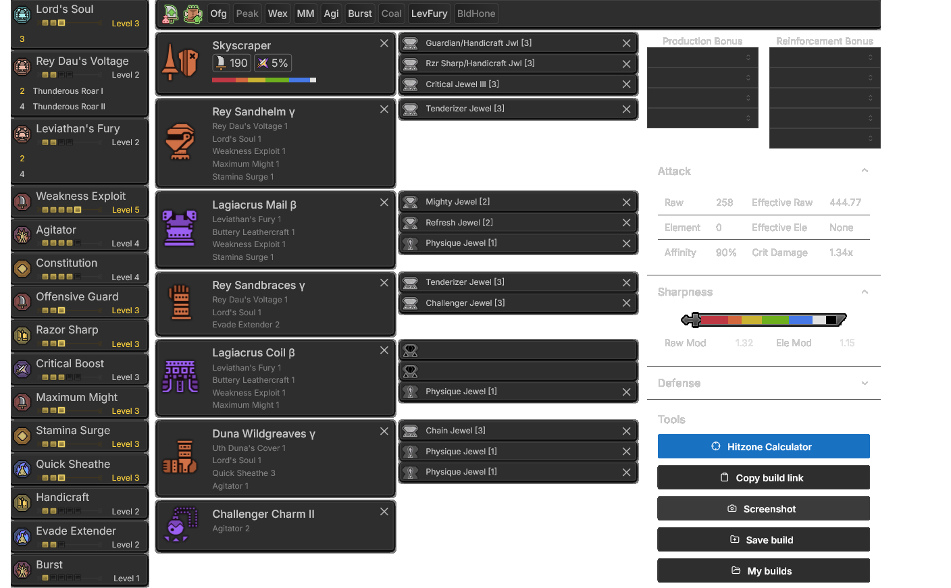Image resolution: width=951 pixels, height=588 pixels.
Task: Open the first Reinforcement Bonus dropdown
Action: coord(825,57)
